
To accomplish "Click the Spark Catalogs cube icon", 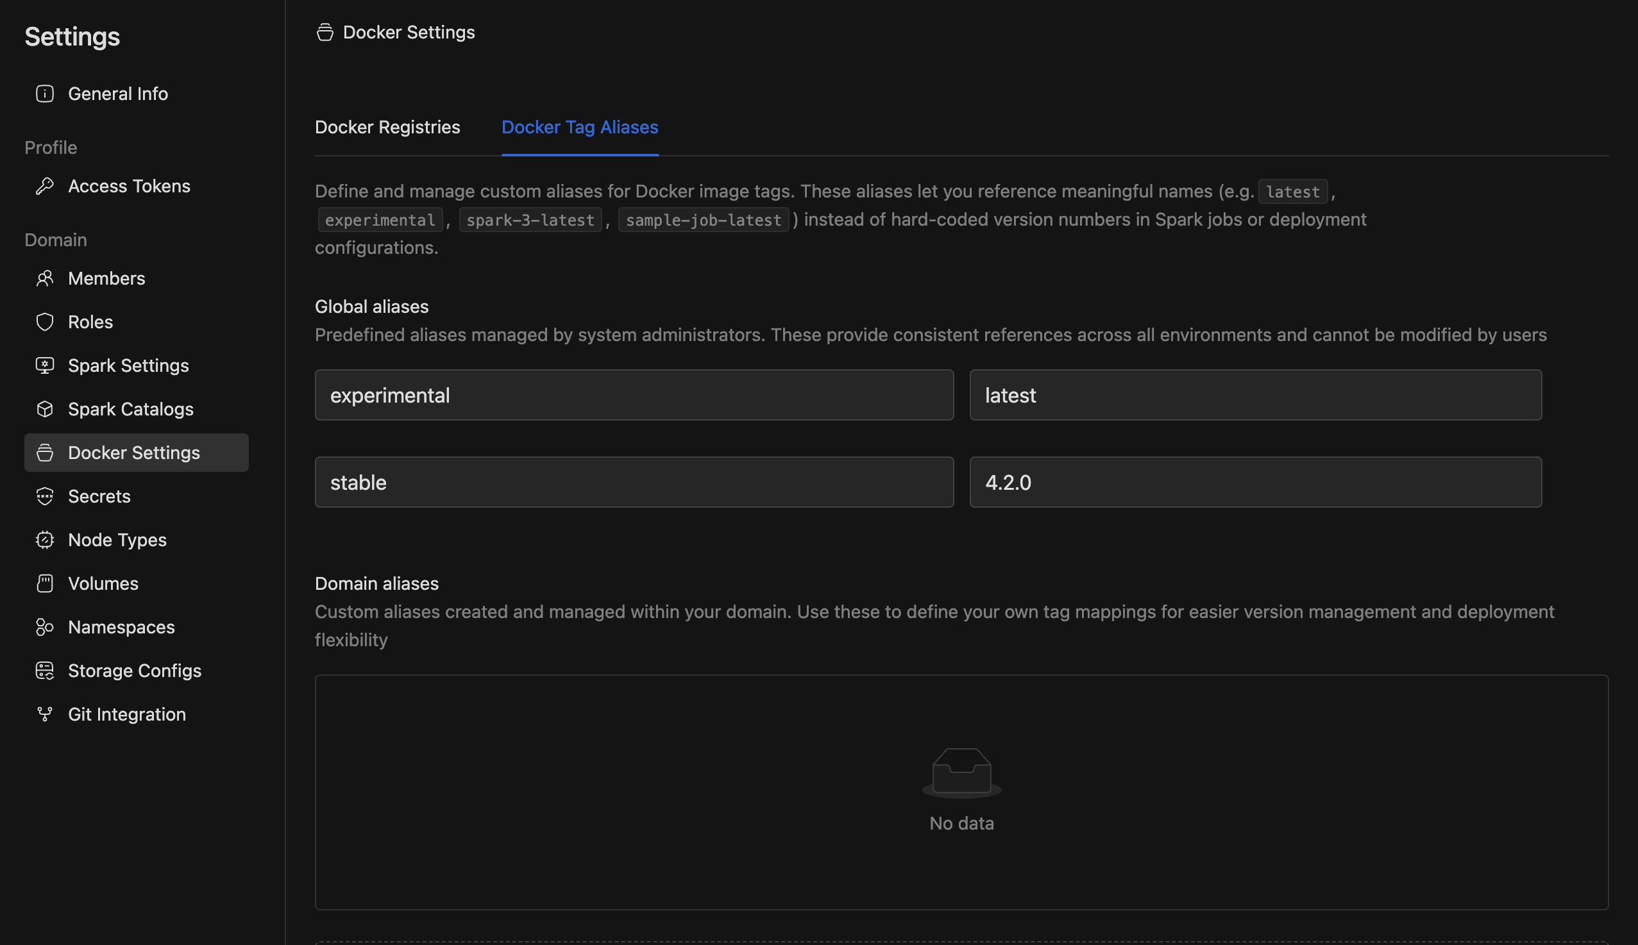I will pos(45,409).
